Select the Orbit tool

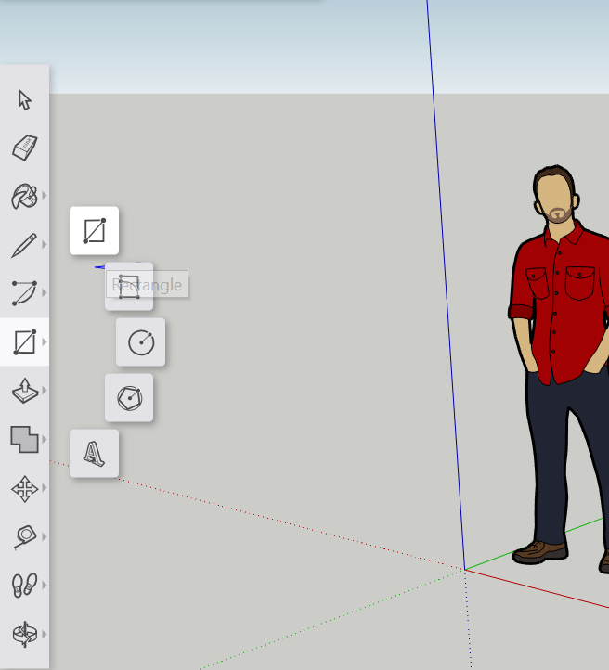24,634
